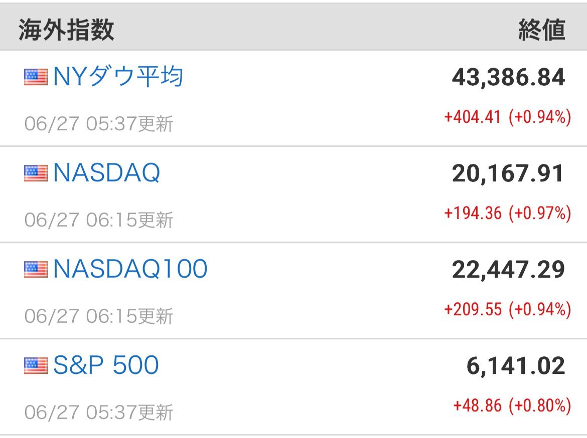Click the +194.36 (+0.97%) change figure
This screenshot has height=438, width=587.
click(x=508, y=213)
